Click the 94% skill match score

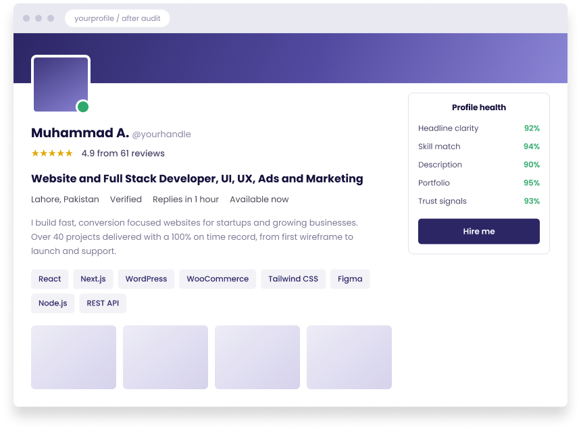pos(532,147)
